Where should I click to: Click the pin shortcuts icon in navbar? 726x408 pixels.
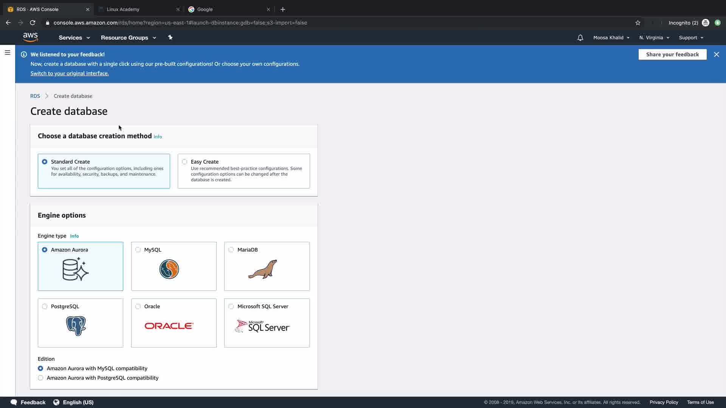[170, 37]
